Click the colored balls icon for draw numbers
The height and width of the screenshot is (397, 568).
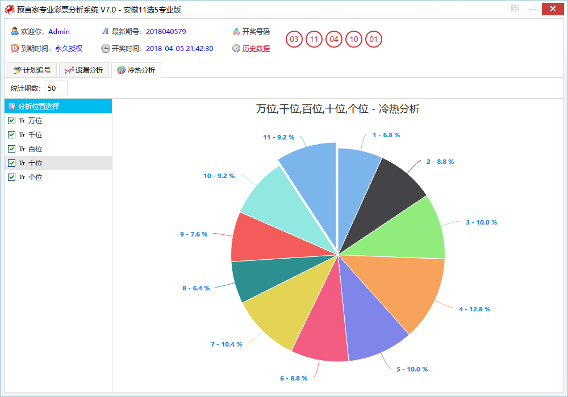(236, 32)
